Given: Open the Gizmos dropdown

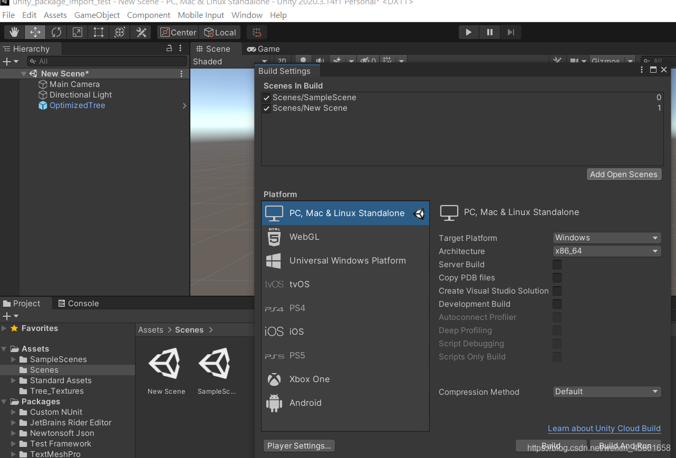Looking at the screenshot, I should 613,61.
